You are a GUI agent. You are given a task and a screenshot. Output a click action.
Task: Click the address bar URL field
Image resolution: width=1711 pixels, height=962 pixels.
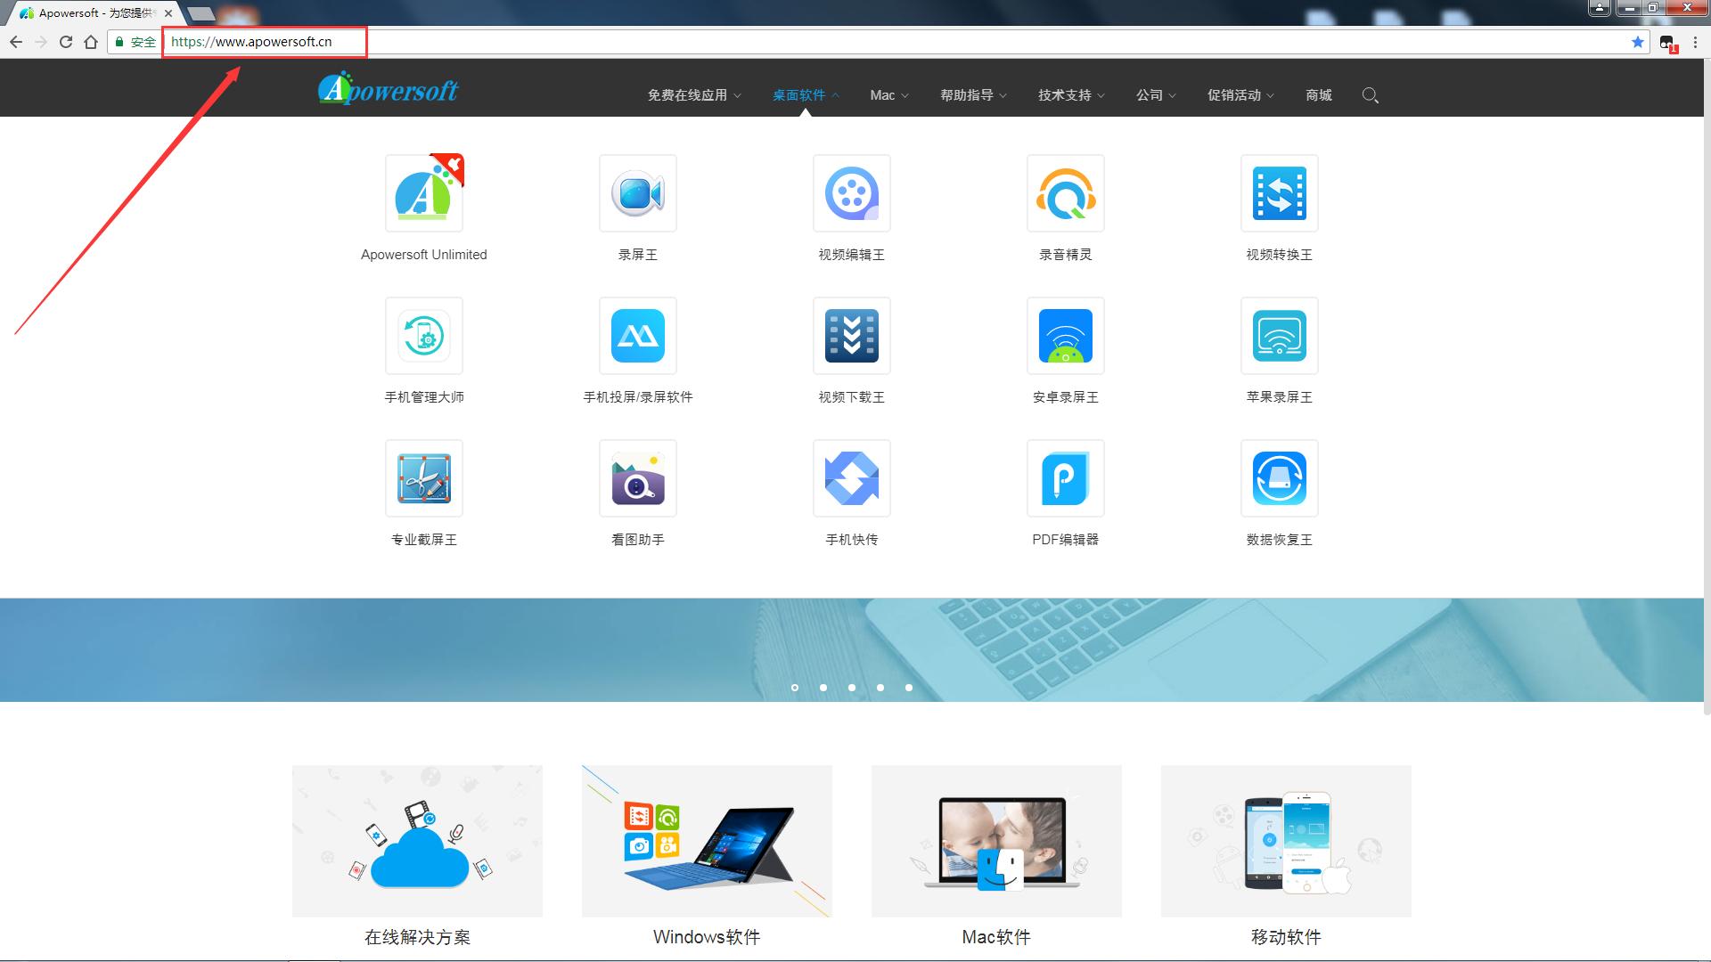[x=713, y=42]
